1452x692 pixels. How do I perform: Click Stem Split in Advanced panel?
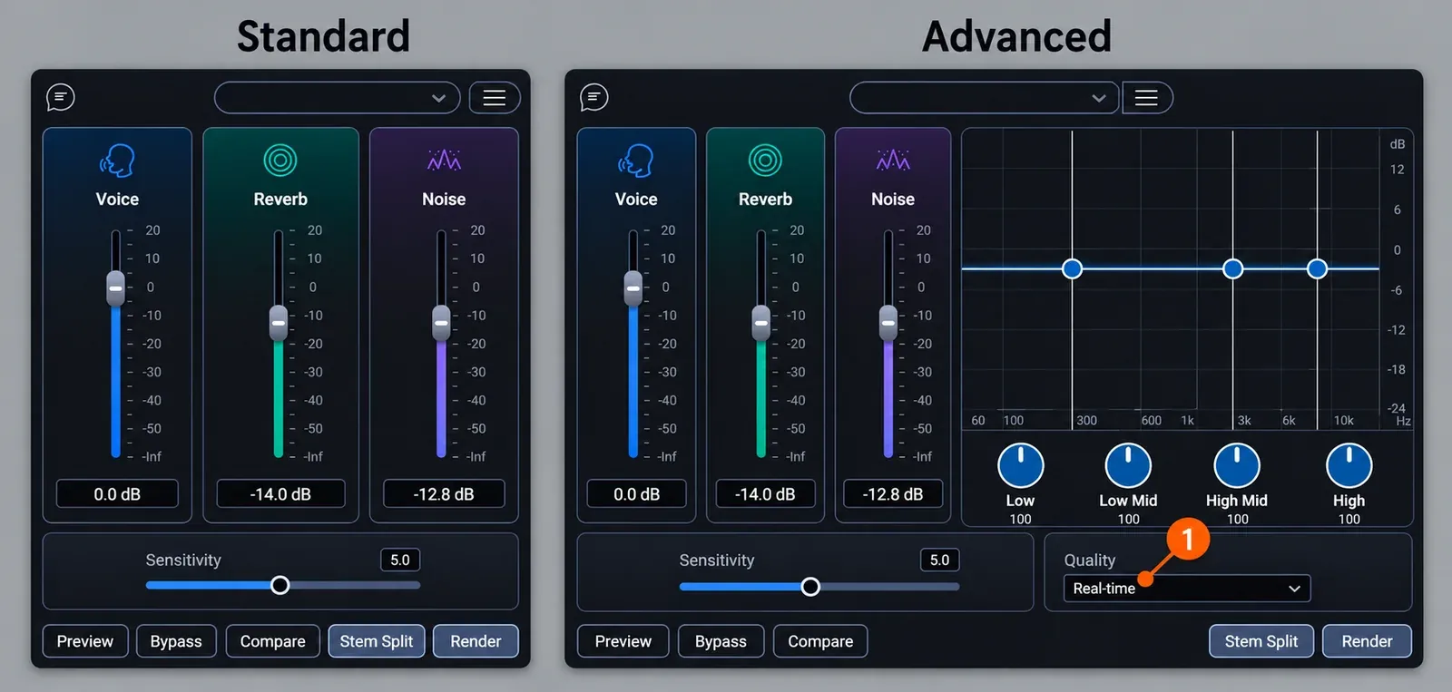1261,641
